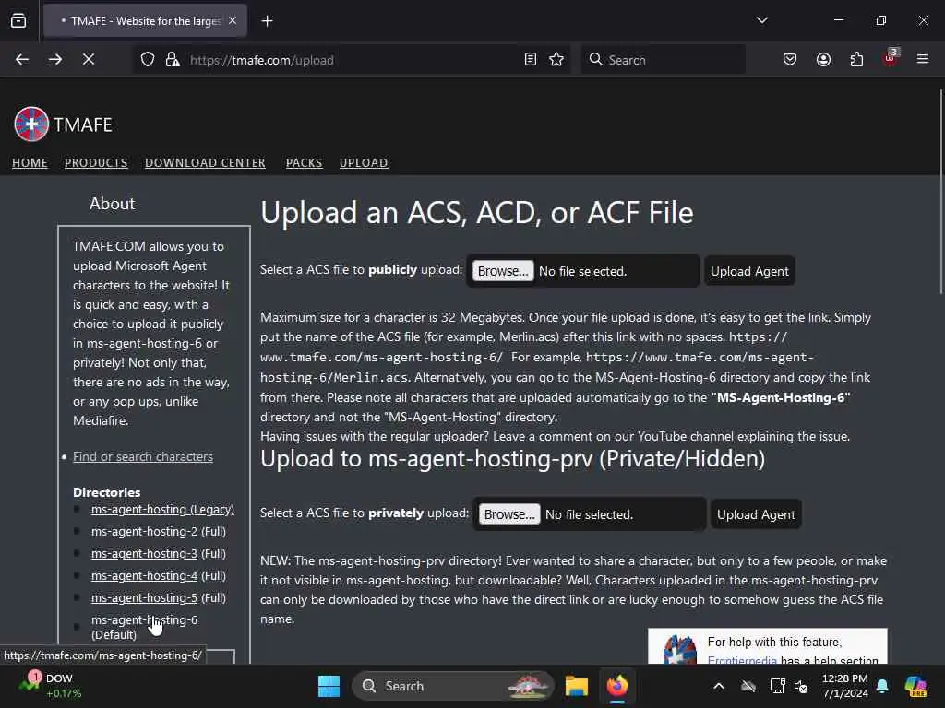Open tracking protection shield icon
This screenshot has width=945, height=708.
(x=148, y=60)
